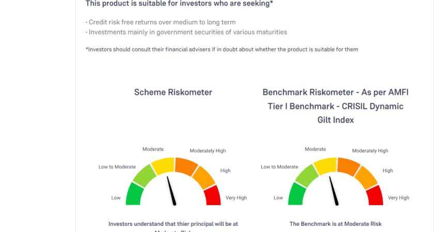The width and height of the screenshot is (444, 232).
Task: Click the 'Low to Moderate' label on Benchmark Riskometer
Action: click(x=279, y=167)
